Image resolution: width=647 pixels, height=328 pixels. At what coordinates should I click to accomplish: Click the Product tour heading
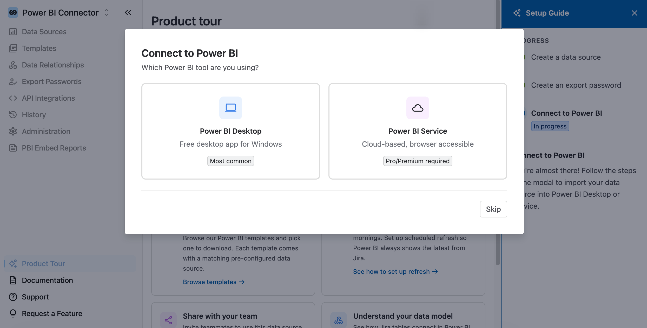[186, 21]
